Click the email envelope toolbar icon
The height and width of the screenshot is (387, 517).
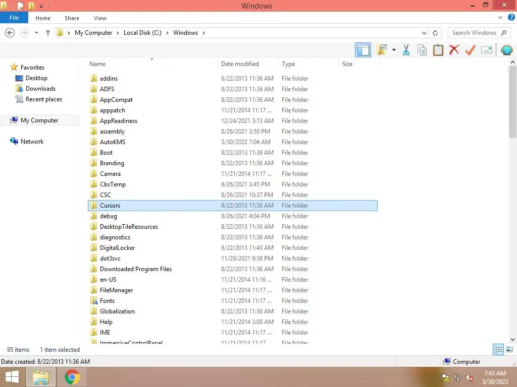pos(487,50)
